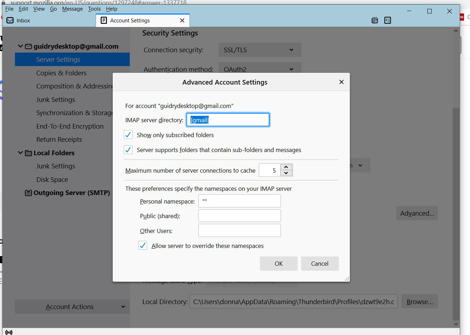This screenshot has width=470, height=335.
Task: Click the Local Folders folder icon
Action: coord(28,153)
